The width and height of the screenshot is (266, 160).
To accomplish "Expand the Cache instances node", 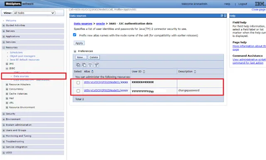I will tap(7, 94).
